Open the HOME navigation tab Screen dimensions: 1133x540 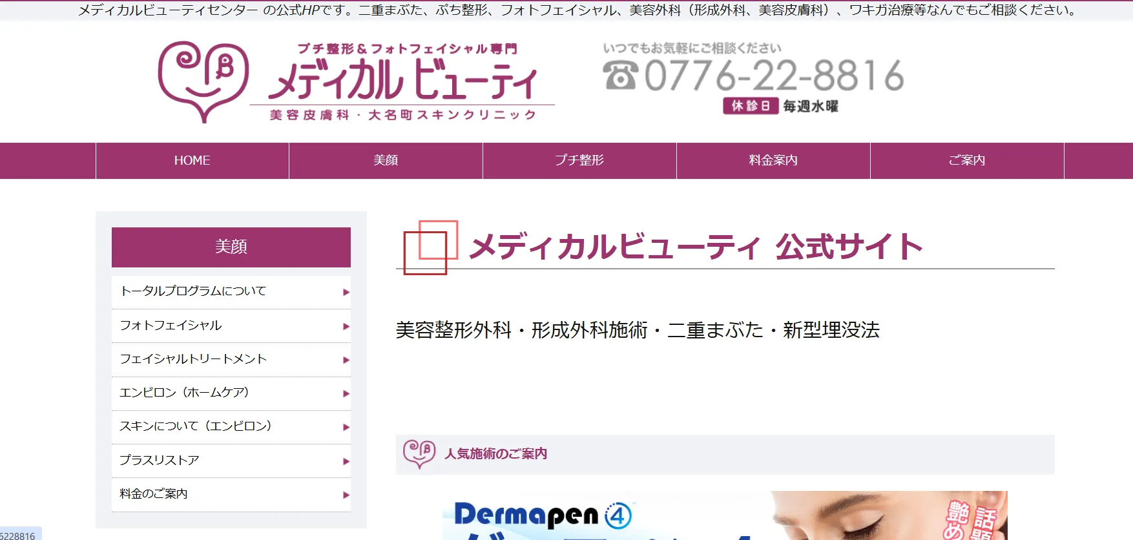(192, 160)
